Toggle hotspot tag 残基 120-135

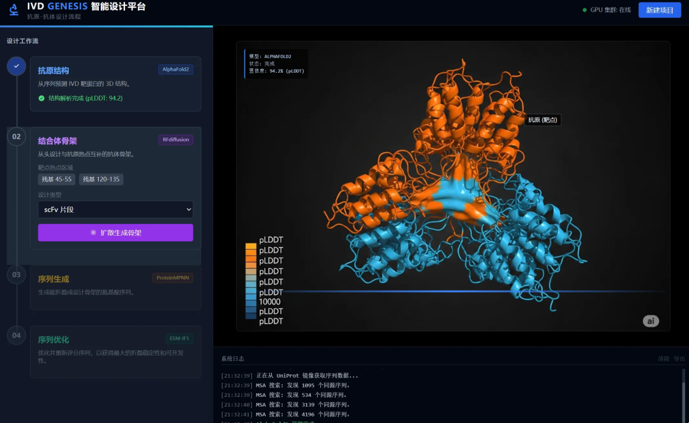click(x=101, y=180)
